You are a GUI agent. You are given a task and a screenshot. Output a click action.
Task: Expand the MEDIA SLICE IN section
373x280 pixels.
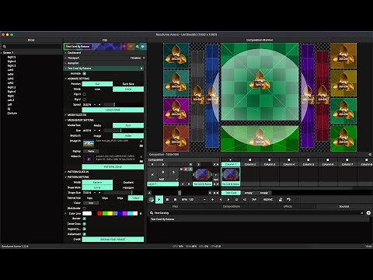tap(65, 115)
